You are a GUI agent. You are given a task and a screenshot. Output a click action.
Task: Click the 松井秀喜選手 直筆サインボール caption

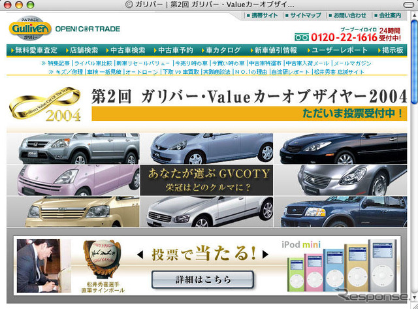pos(103,287)
